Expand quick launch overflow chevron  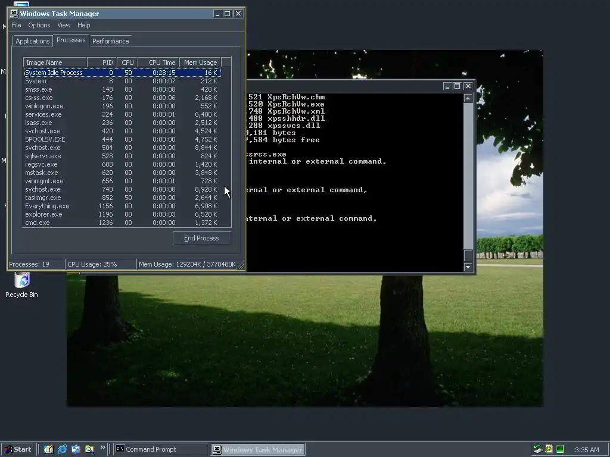pyautogui.click(x=102, y=447)
